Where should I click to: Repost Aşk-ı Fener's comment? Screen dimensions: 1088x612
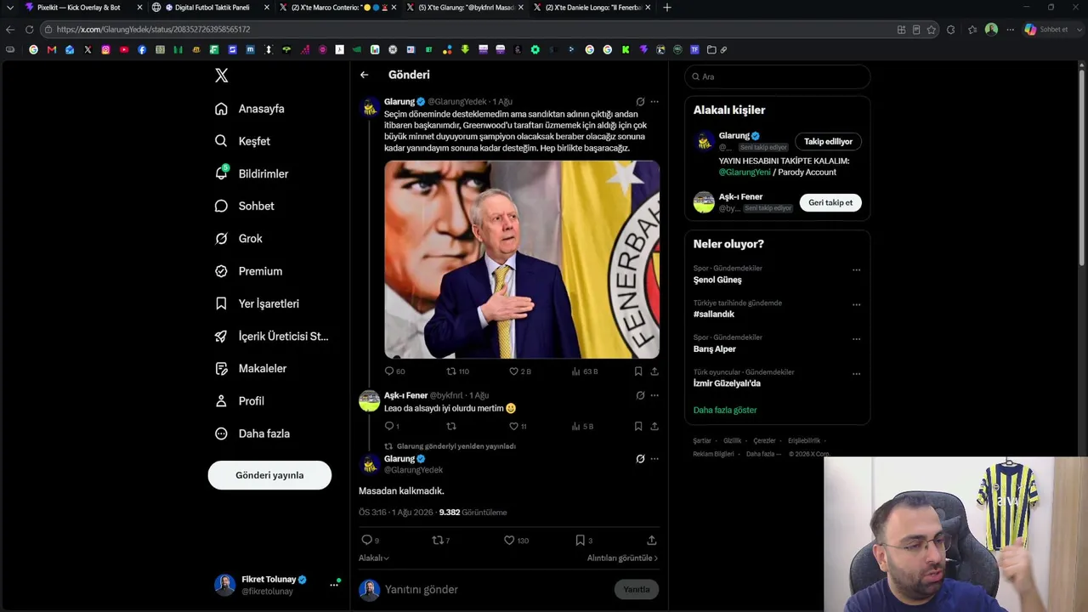tap(451, 427)
